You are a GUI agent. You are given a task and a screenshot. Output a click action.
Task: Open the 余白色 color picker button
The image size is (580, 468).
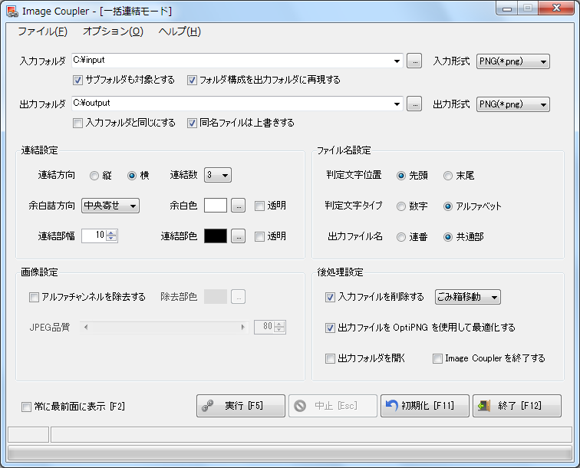(239, 206)
